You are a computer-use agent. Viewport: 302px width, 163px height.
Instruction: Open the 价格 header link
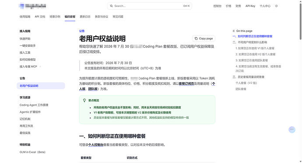pyautogui.click(x=228, y=6)
